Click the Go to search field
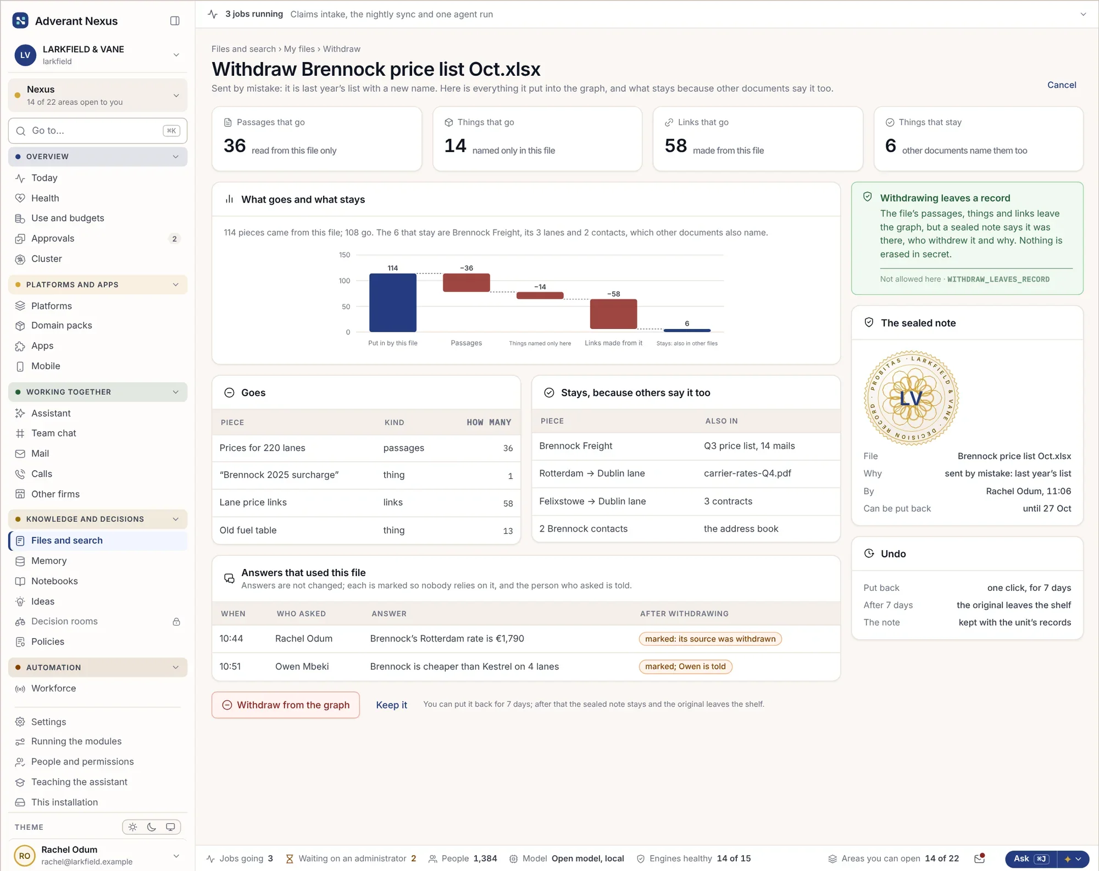 tap(98, 131)
